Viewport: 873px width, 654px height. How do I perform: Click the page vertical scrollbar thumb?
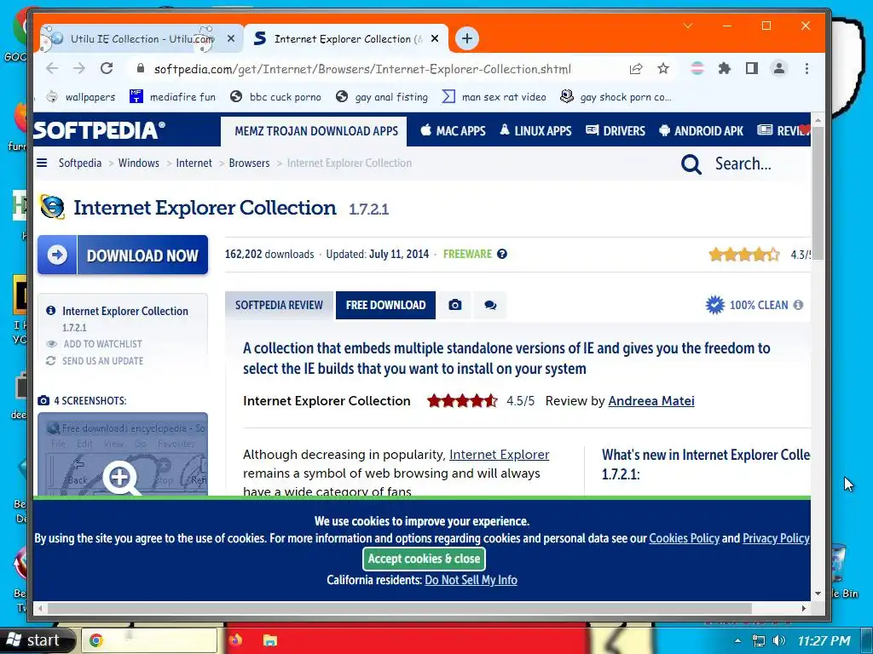point(818,193)
